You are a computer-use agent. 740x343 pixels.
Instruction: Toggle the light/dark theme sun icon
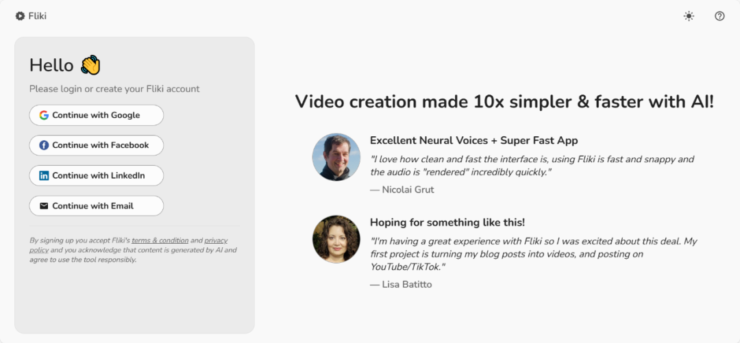tap(689, 16)
